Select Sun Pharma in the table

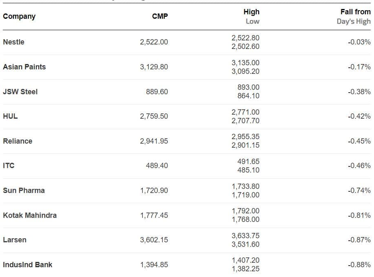coord(24,191)
